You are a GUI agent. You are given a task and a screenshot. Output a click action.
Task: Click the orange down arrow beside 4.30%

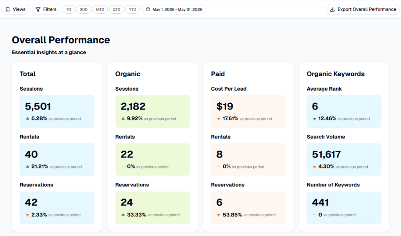tap(314, 167)
